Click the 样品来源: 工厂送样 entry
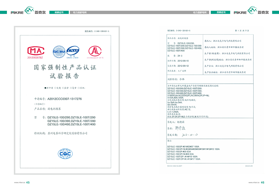 [177, 71]
